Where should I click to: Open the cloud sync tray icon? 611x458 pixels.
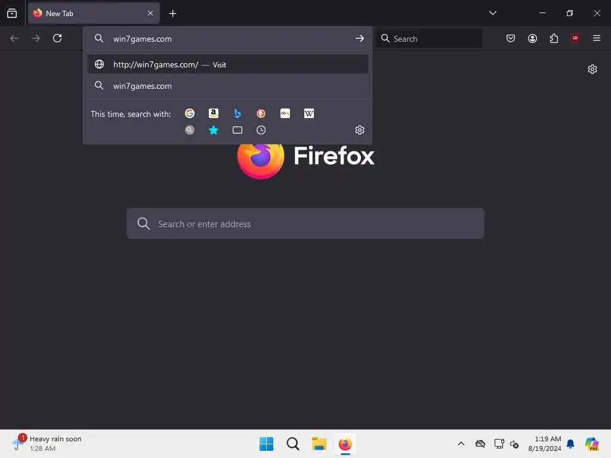(480, 444)
